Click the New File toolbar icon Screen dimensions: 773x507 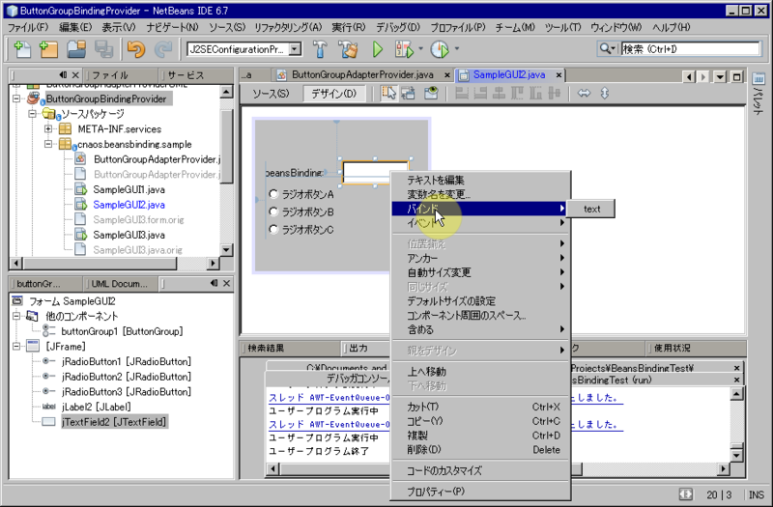click(x=21, y=49)
